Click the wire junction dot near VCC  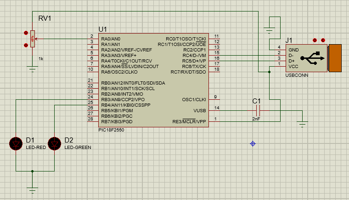269,72
